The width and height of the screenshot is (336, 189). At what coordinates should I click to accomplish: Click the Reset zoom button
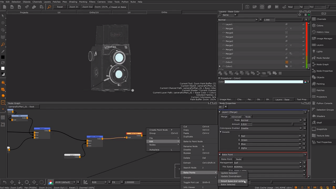pos(60,7)
